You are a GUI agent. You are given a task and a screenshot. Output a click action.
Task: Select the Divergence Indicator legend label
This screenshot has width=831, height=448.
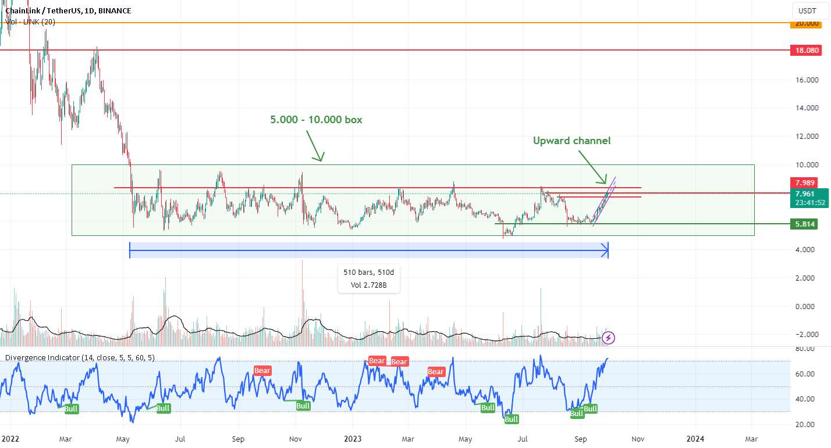tap(80, 357)
